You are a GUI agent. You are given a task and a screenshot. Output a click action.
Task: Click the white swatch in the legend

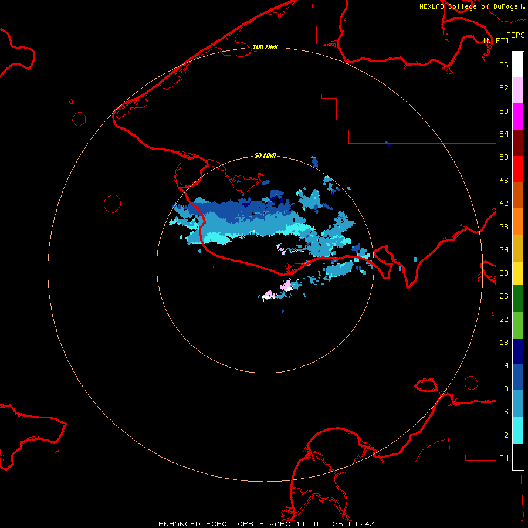click(x=518, y=65)
